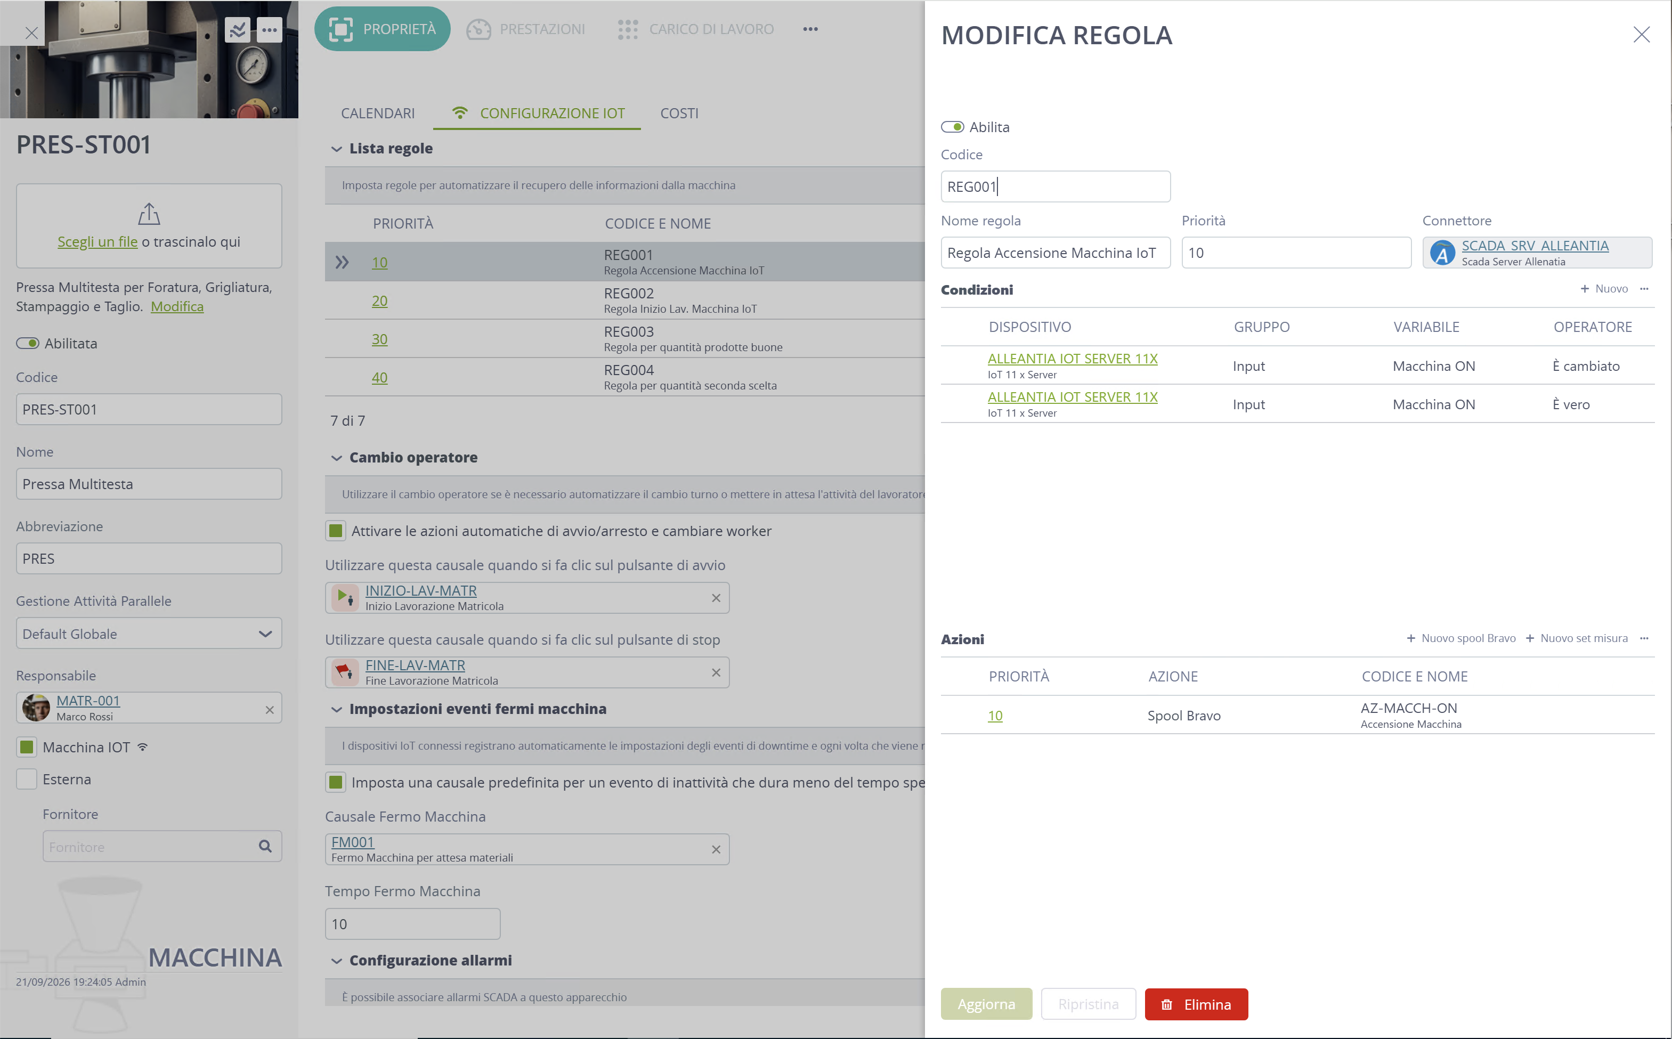Screen dimensions: 1672x1039
Task: Open Gestione Attività Parallele dropdown
Action: [149, 634]
